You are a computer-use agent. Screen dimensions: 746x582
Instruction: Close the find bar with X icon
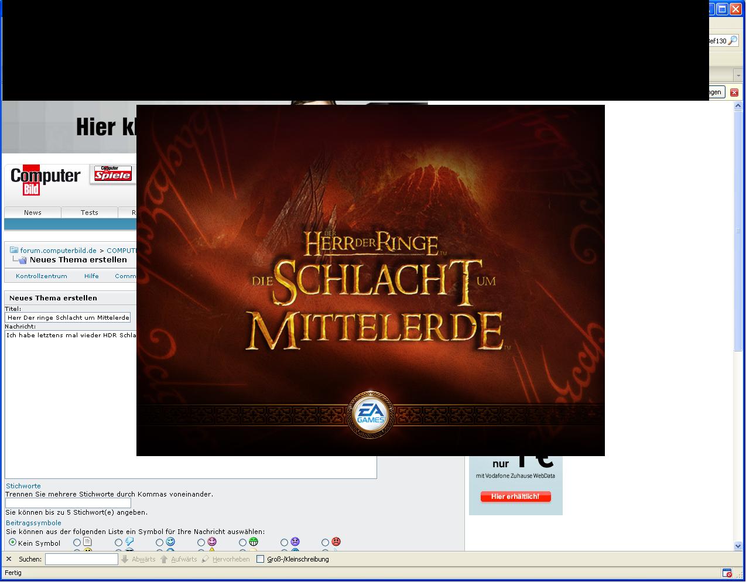click(9, 559)
